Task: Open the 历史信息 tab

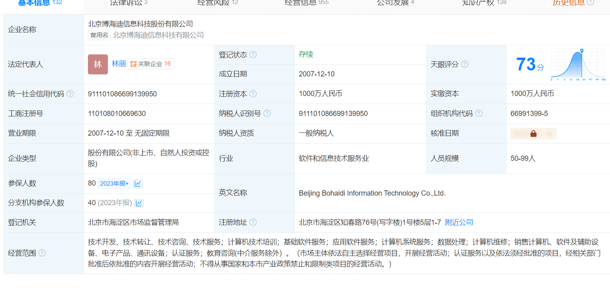Action: pyautogui.click(x=573, y=3)
